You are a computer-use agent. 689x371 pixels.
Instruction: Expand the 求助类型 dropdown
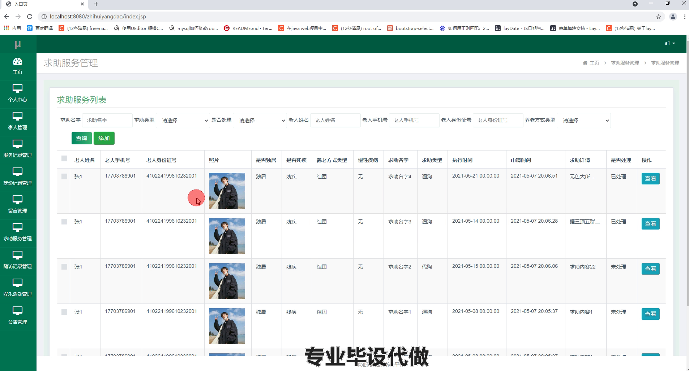coord(183,121)
